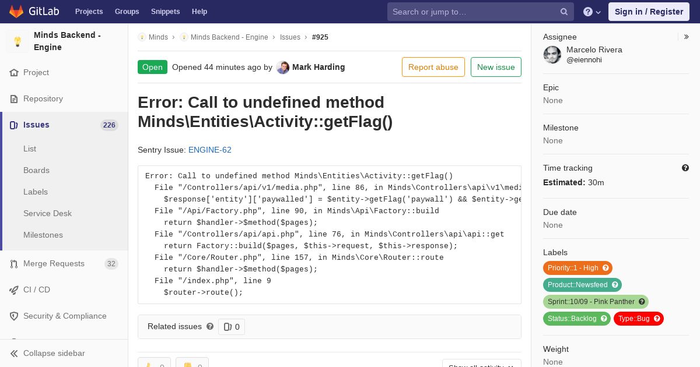Click the Repository sidebar item
The width and height of the screenshot is (700, 367).
(64, 99)
